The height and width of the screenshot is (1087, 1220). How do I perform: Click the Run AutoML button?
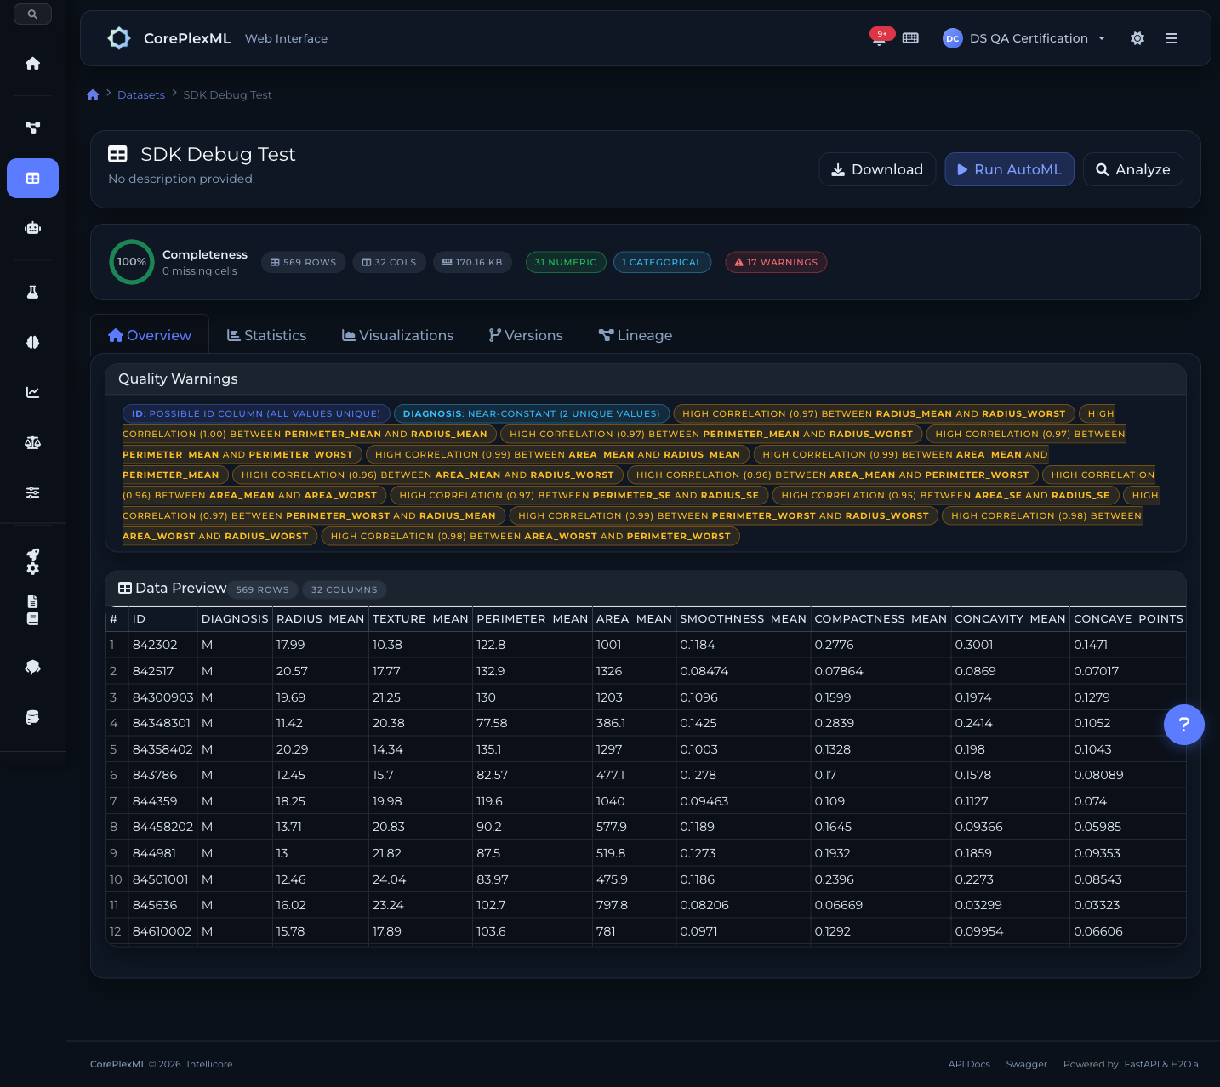click(x=1009, y=169)
